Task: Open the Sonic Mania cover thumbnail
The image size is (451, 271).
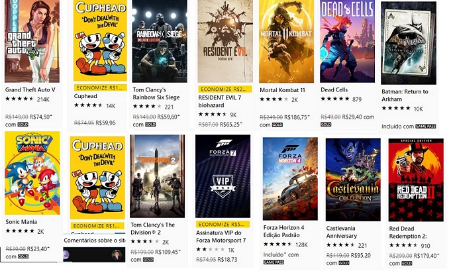Action: (32, 172)
